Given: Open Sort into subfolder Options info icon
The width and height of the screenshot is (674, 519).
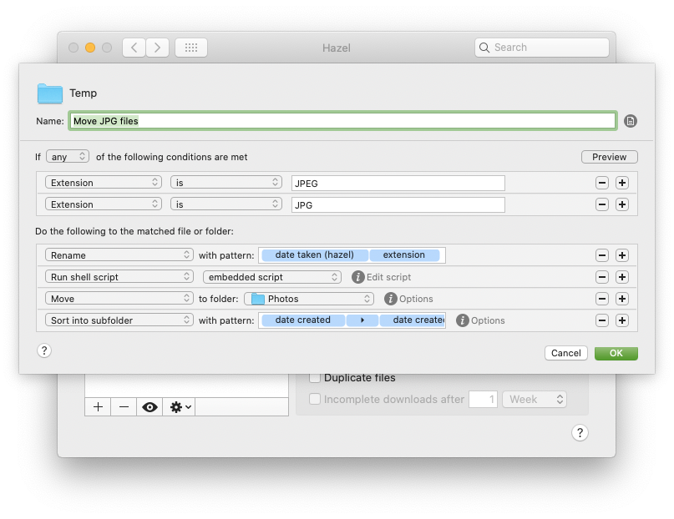Looking at the screenshot, I should coord(462,320).
